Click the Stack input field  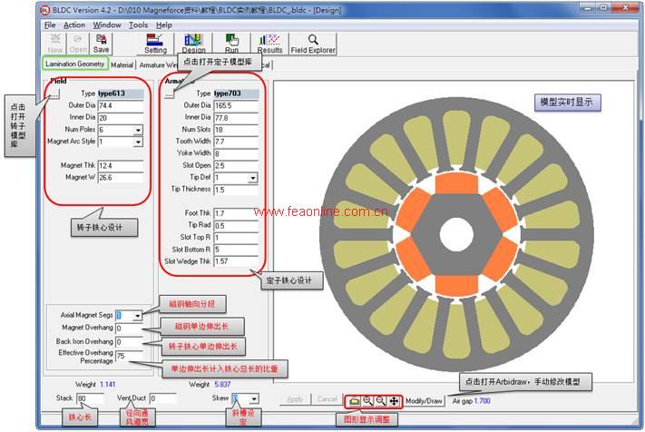[x=90, y=398]
